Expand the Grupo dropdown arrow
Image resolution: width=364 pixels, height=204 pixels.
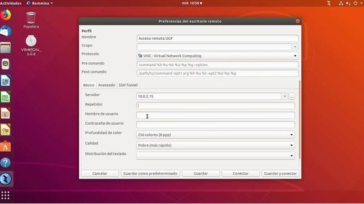tap(295, 46)
